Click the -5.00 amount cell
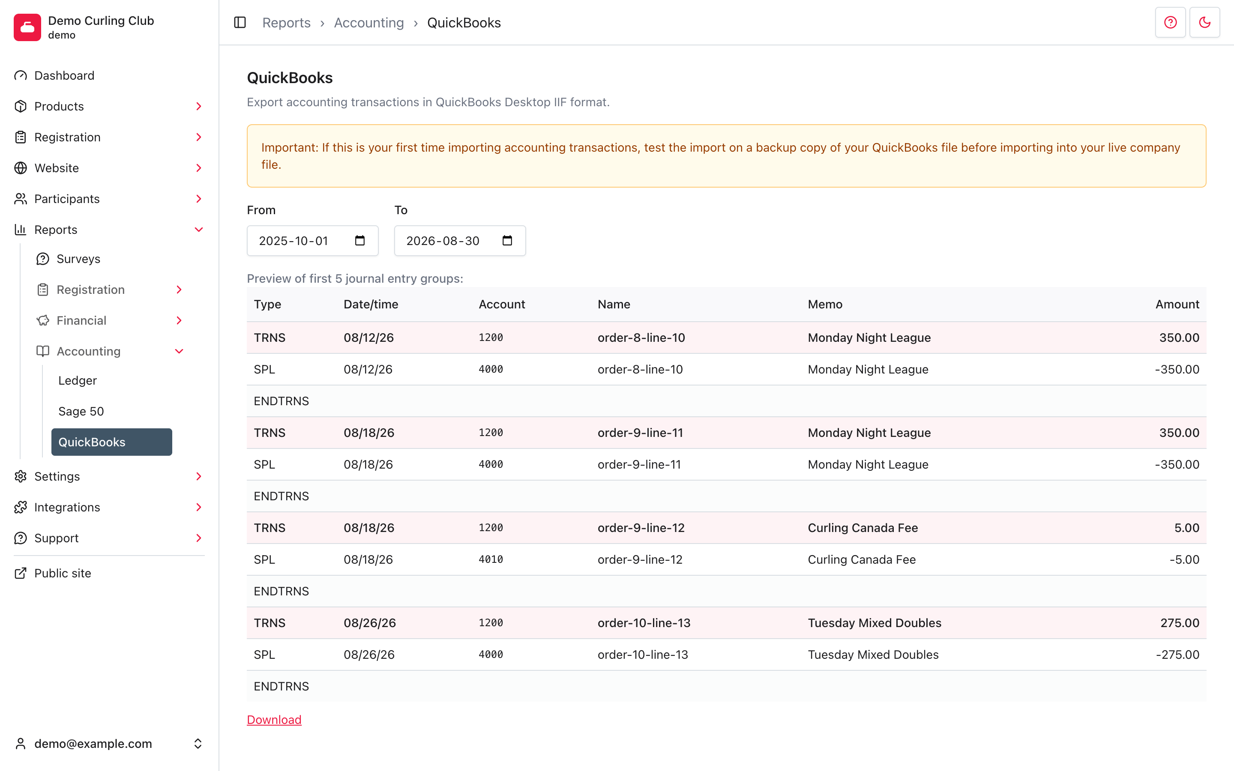 point(1184,559)
